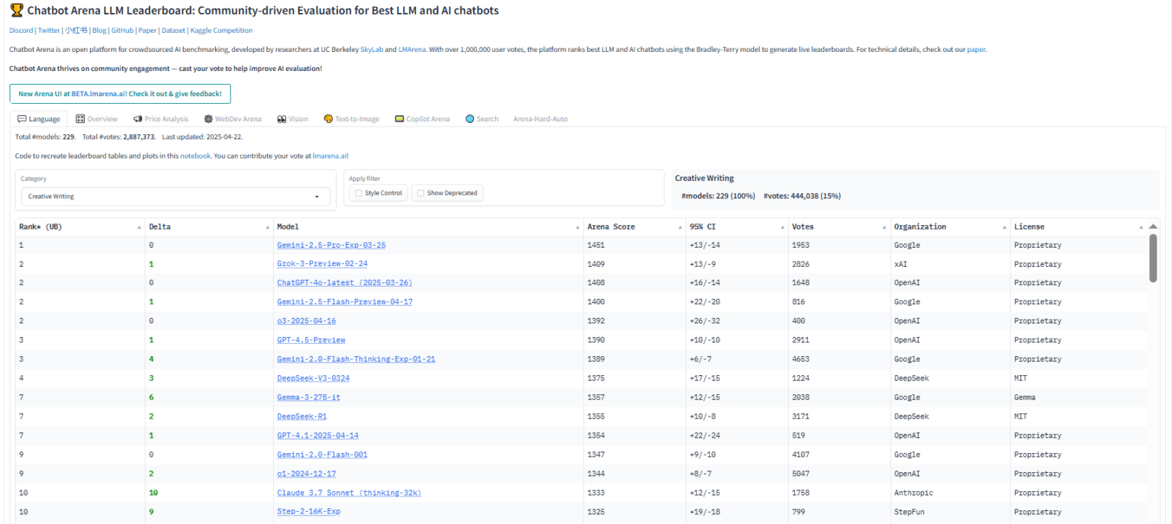The height and width of the screenshot is (524, 1172).
Task: Enable the Style Control checkbox
Action: 359,193
